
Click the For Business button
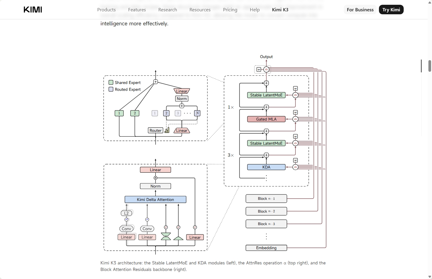[x=360, y=10]
